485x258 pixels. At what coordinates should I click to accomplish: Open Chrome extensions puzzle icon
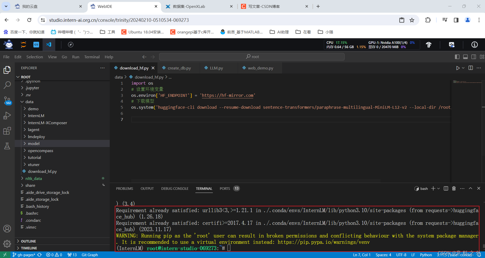tap(428, 20)
